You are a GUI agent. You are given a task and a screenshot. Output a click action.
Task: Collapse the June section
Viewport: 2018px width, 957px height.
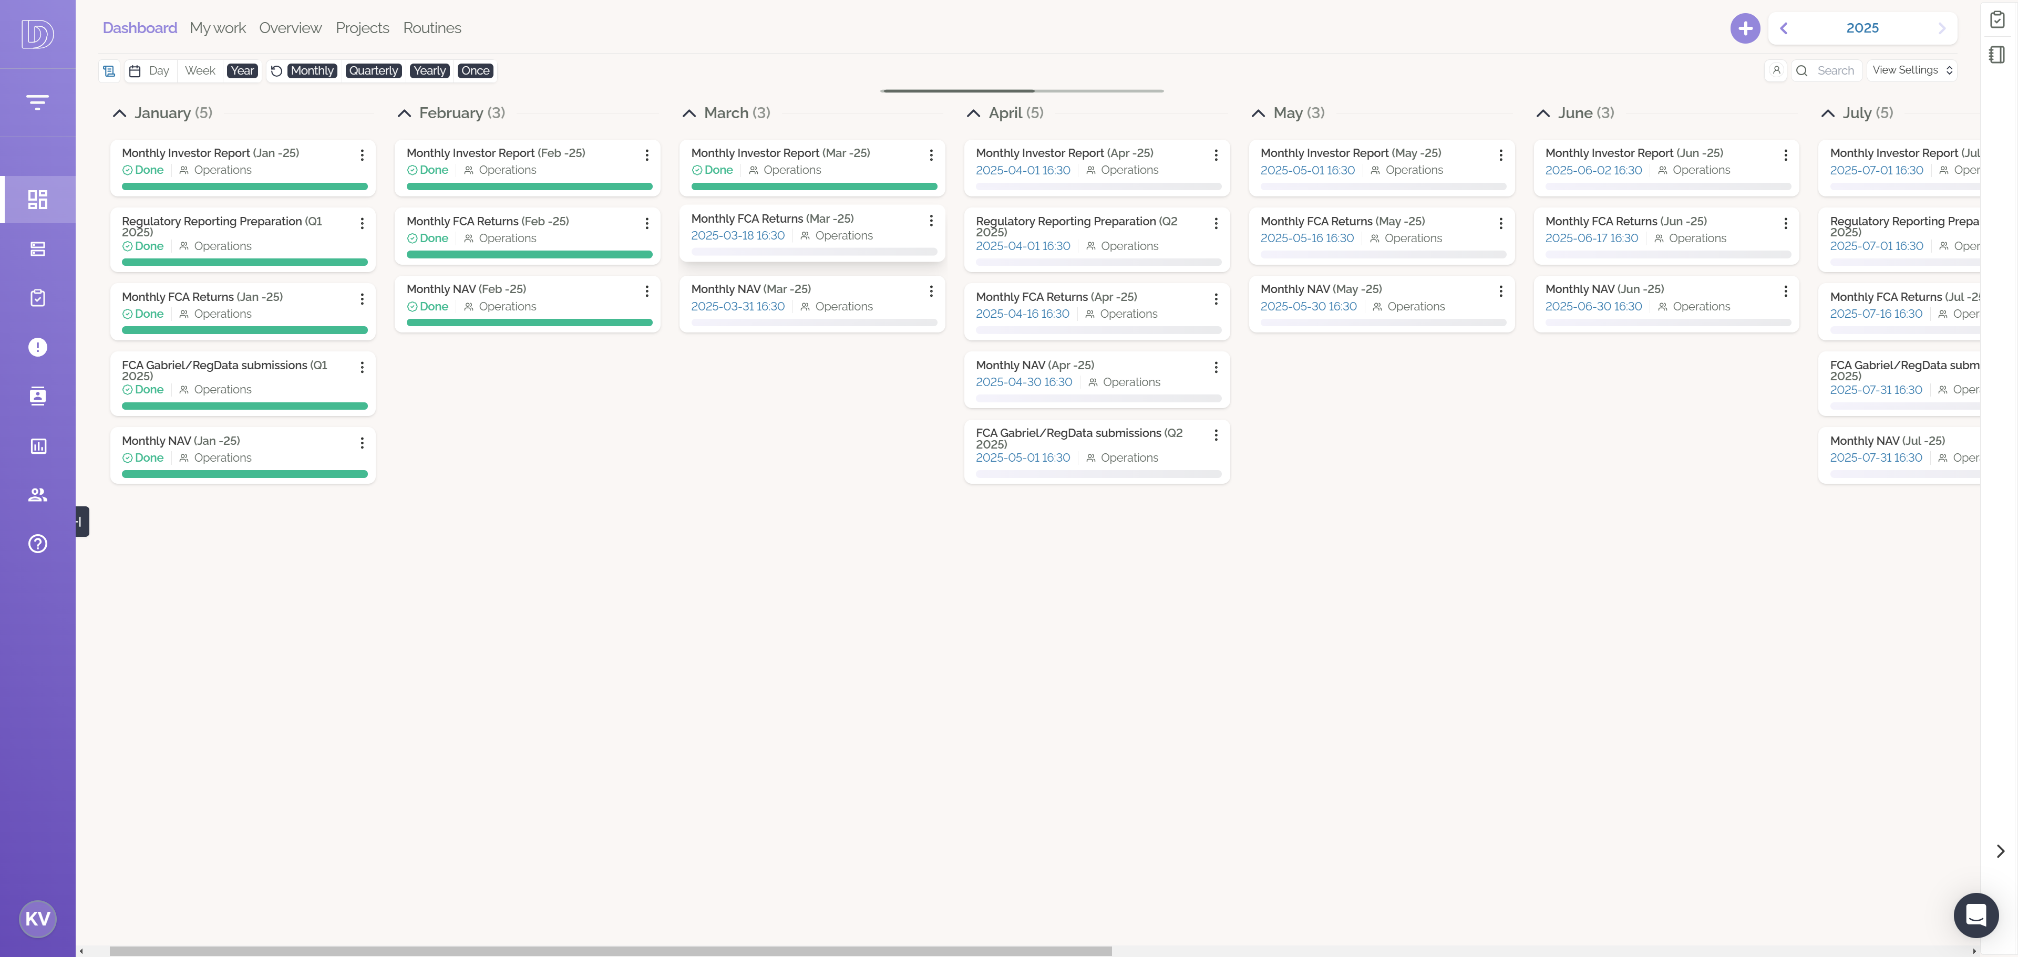[x=1543, y=113]
